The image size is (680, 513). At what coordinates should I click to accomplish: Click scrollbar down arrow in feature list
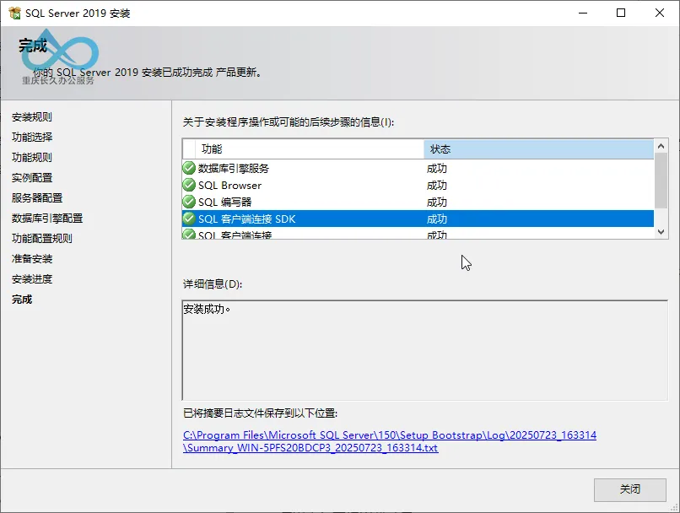[x=661, y=232]
